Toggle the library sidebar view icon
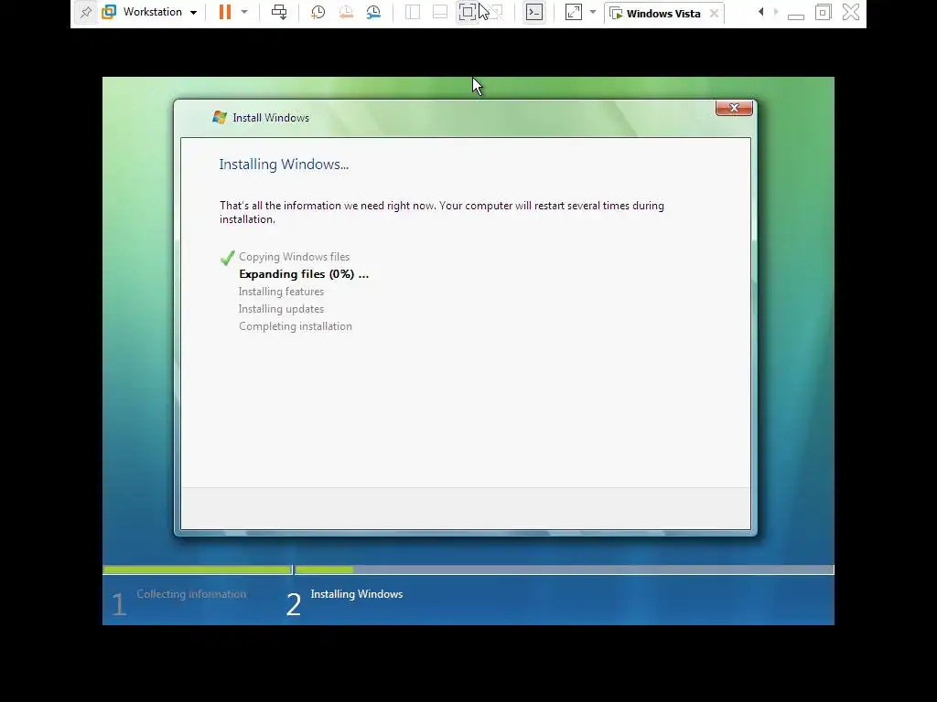This screenshot has width=937, height=702. coord(413,12)
